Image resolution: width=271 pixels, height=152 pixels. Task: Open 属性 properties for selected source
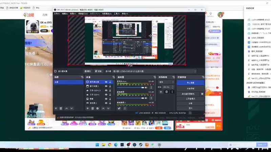pos(88,71)
